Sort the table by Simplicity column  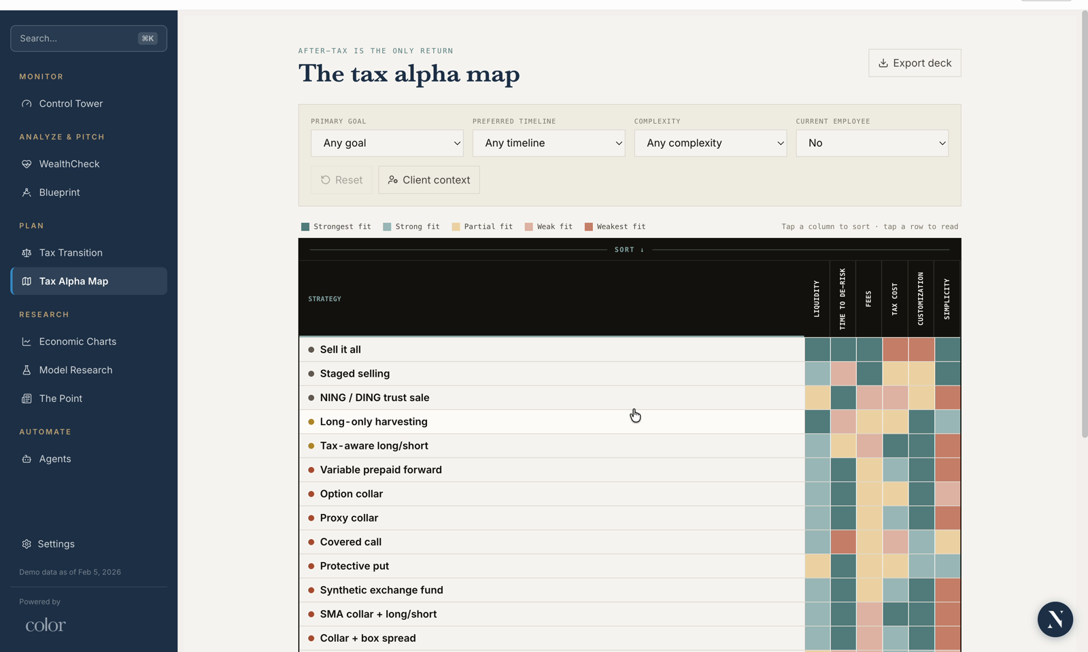pos(947,298)
